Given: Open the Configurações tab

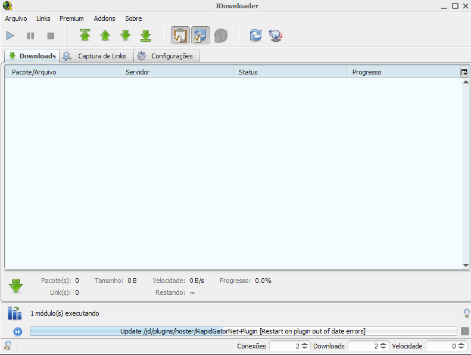Looking at the screenshot, I should pyautogui.click(x=166, y=56).
